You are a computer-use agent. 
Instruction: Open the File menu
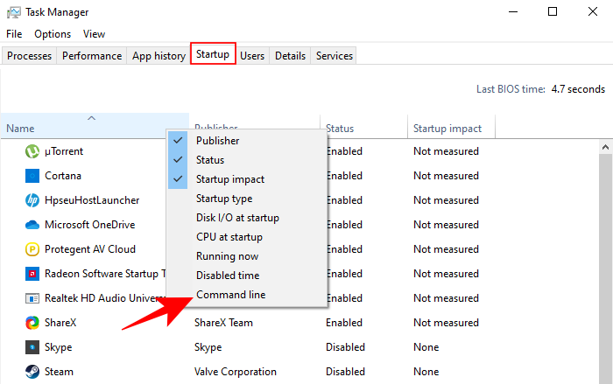tap(14, 34)
